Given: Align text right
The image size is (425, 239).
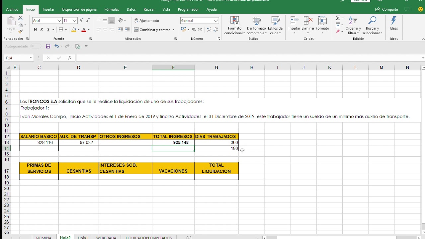Looking at the screenshot, I should pos(112,30).
